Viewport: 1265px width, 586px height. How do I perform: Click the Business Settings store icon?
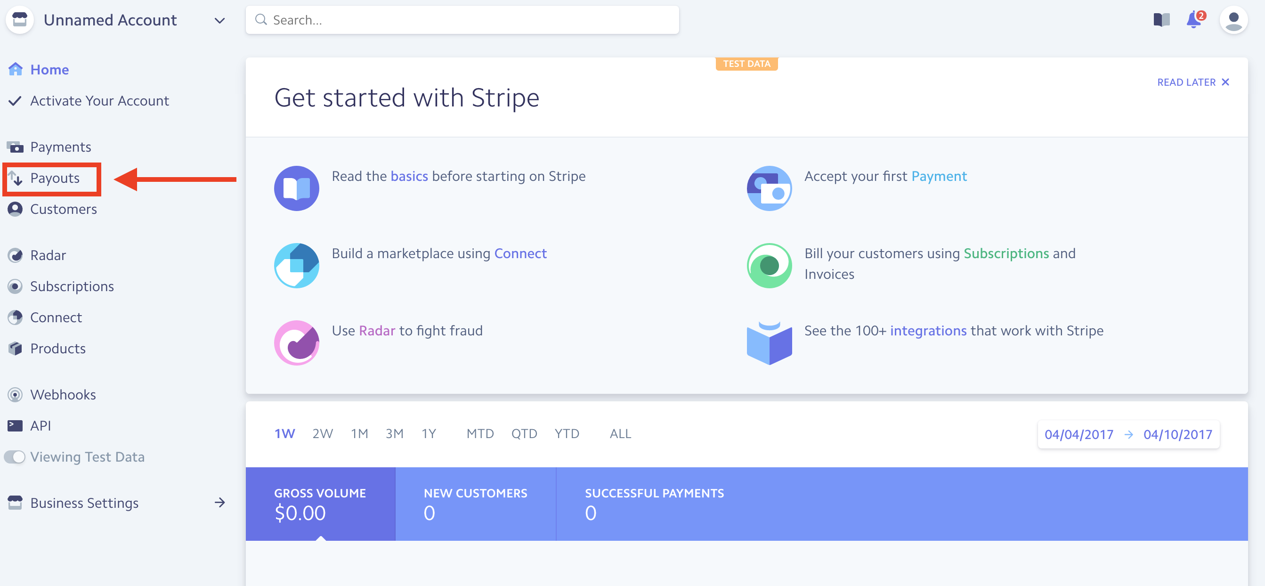point(15,503)
